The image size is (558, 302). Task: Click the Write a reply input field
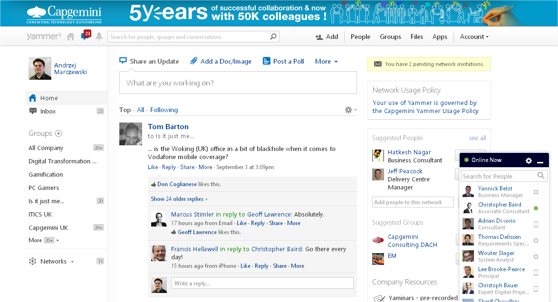click(x=261, y=282)
